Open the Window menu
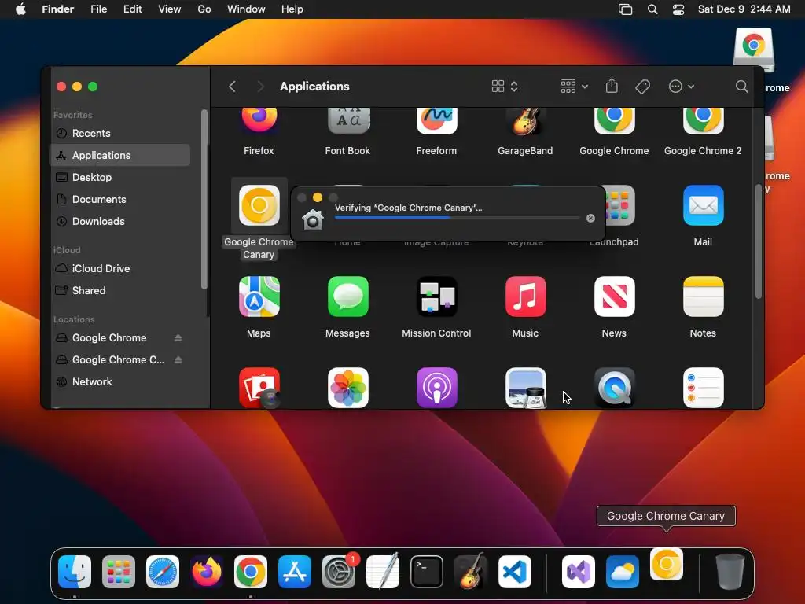This screenshot has width=805, height=604. (246, 9)
